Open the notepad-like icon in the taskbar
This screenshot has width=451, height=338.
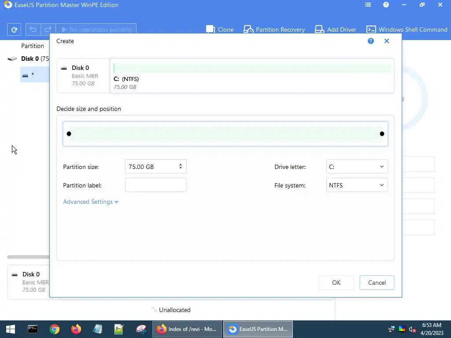(97, 329)
